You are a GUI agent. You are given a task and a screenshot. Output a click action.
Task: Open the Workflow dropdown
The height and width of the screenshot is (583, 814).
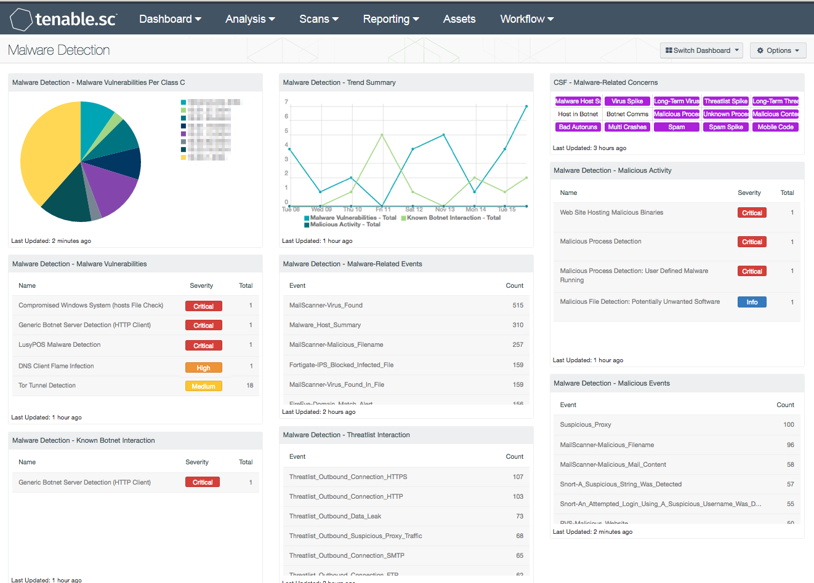(x=527, y=19)
